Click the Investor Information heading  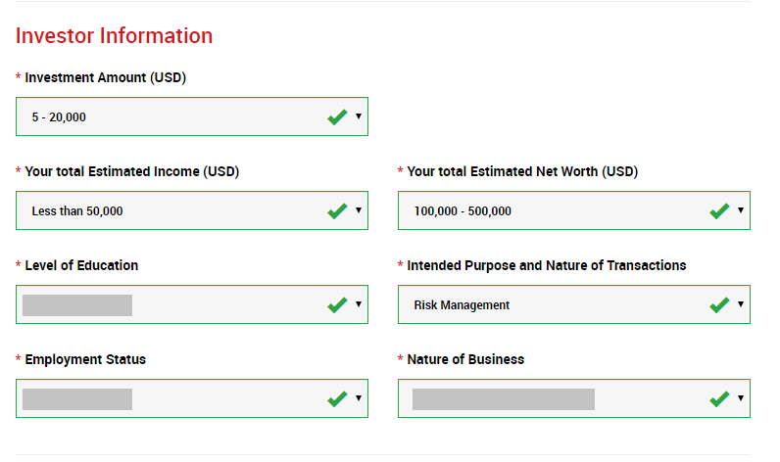click(114, 36)
